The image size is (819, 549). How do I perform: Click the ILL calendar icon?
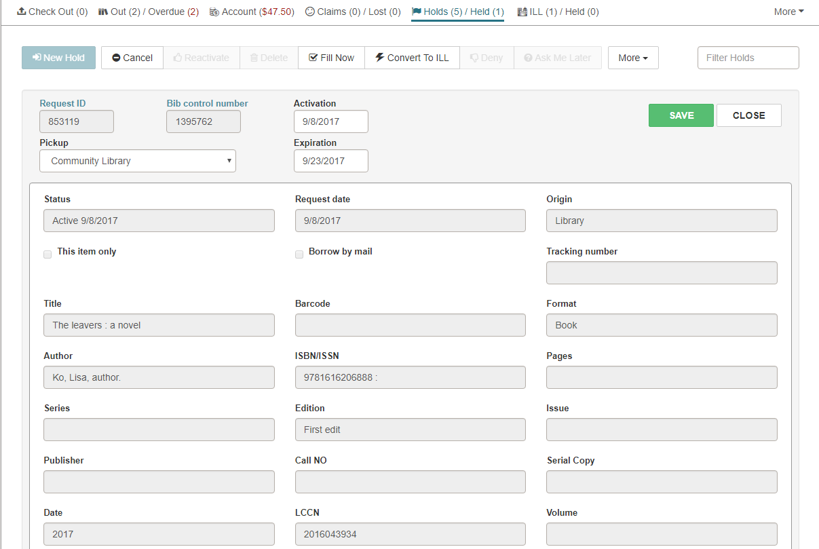click(522, 12)
